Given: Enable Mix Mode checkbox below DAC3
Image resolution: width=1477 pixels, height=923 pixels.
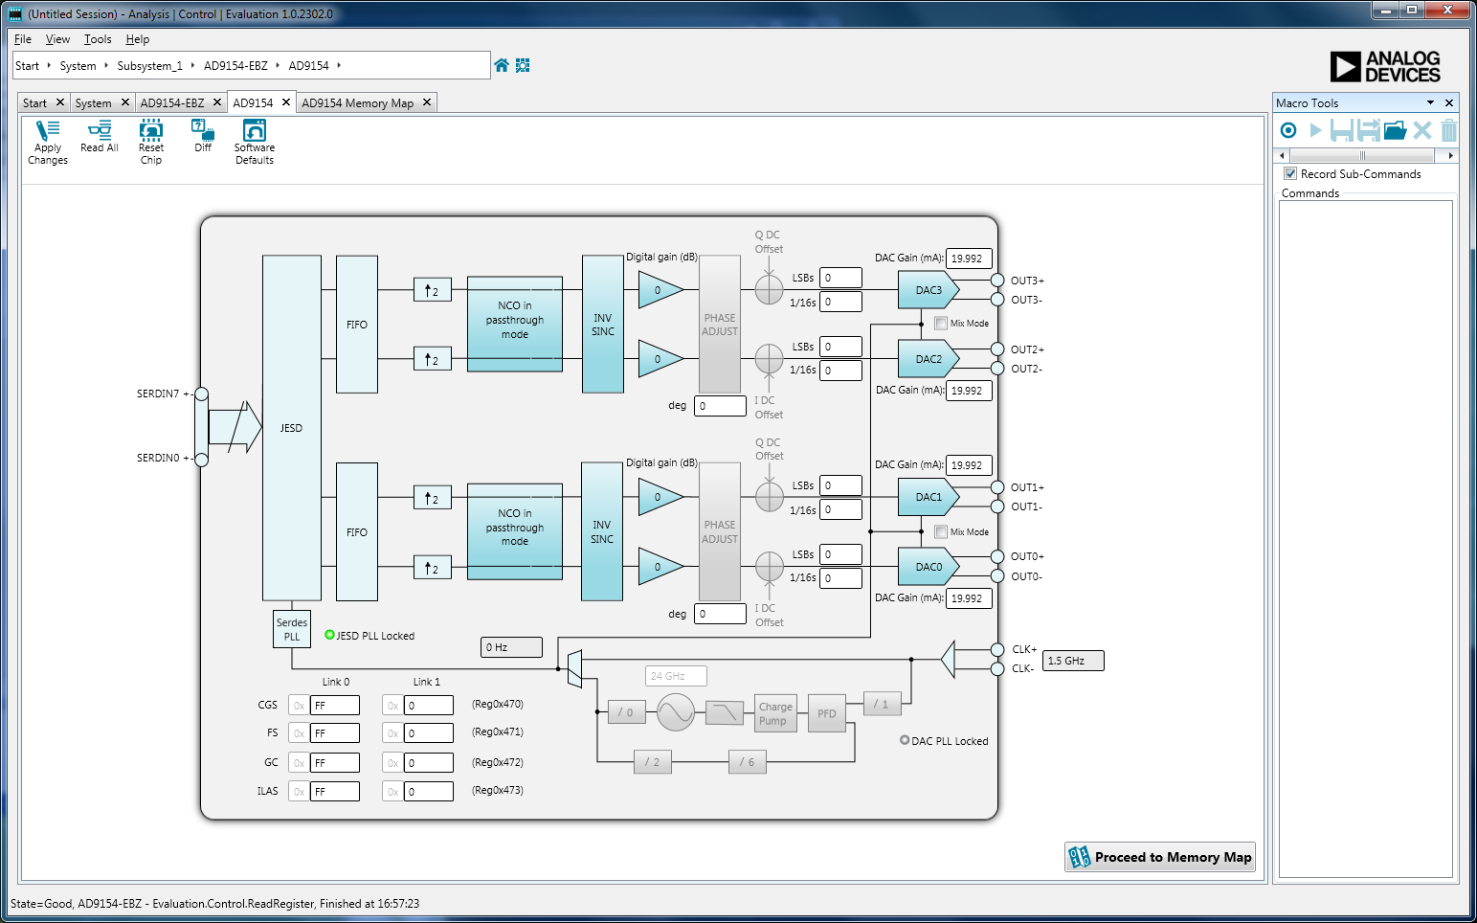Looking at the screenshot, I should (x=941, y=324).
